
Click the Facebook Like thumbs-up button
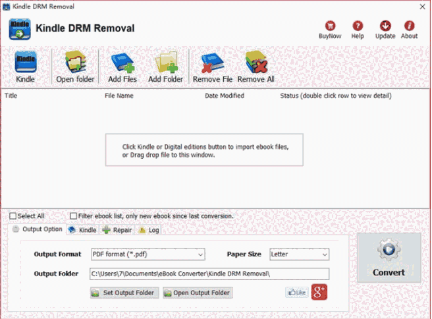tap(297, 292)
